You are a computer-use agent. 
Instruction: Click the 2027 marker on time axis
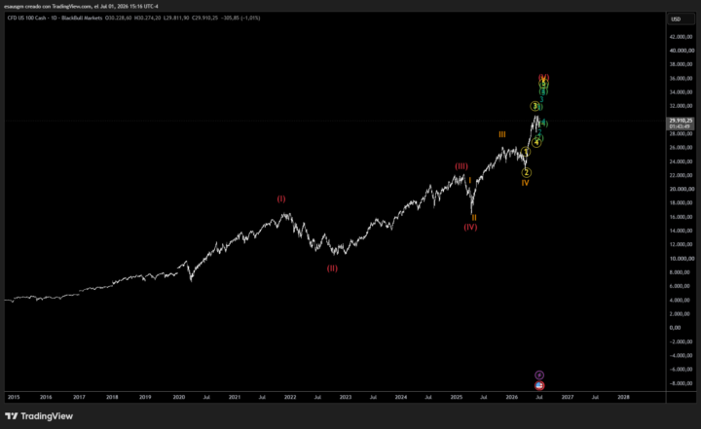pos(568,397)
